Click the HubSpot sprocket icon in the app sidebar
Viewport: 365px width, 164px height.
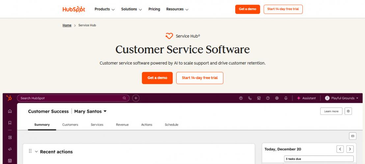click(9, 98)
